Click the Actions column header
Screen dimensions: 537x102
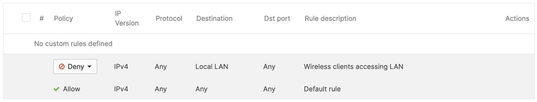(517, 18)
